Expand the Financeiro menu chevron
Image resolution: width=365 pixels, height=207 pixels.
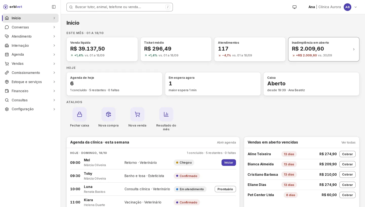click(54, 91)
